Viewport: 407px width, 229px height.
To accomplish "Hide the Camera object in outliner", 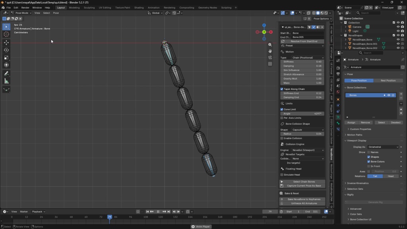I will [398, 27].
